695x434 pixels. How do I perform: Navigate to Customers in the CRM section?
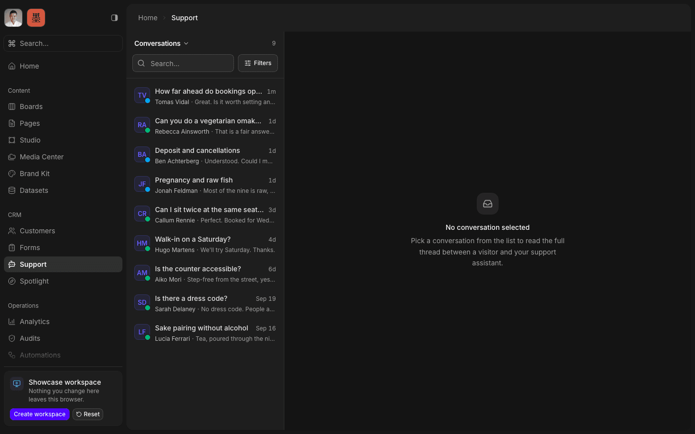point(63,231)
